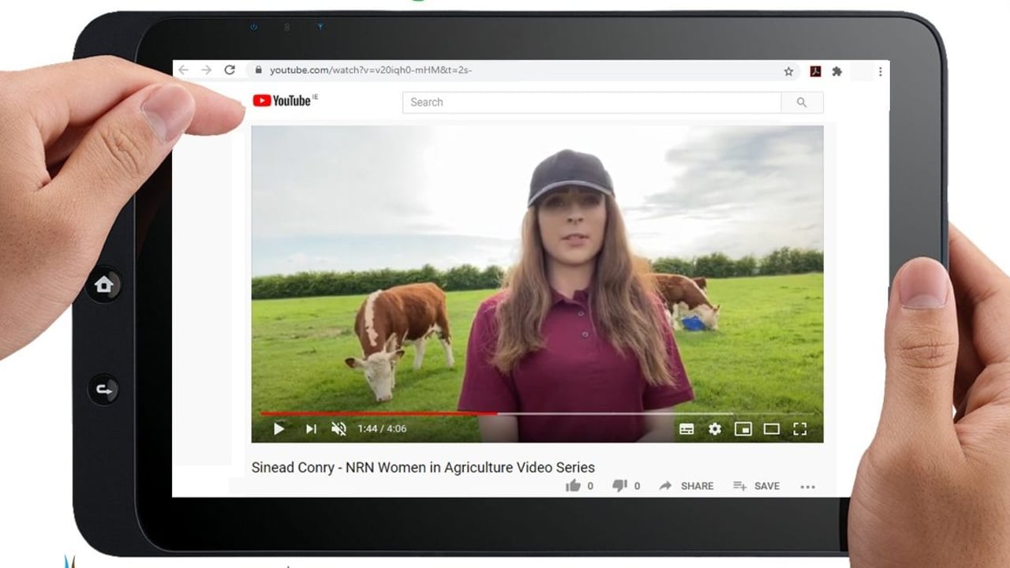Open the PDF extension icon
Viewport: 1010px width, 568px height.
click(815, 71)
